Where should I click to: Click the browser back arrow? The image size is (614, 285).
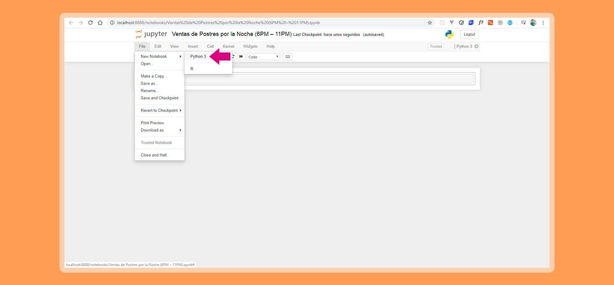click(71, 23)
